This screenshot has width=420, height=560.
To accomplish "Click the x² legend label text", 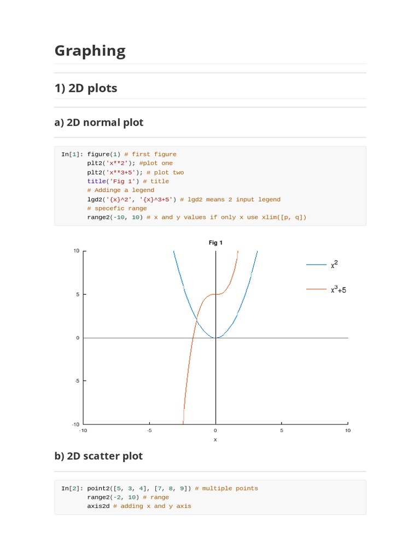I will pos(334,264).
